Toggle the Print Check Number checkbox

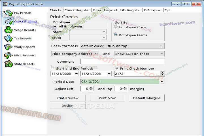point(116,69)
